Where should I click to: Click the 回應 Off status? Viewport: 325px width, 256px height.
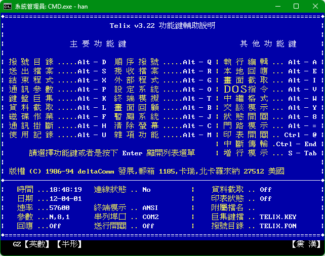click(x=55, y=226)
